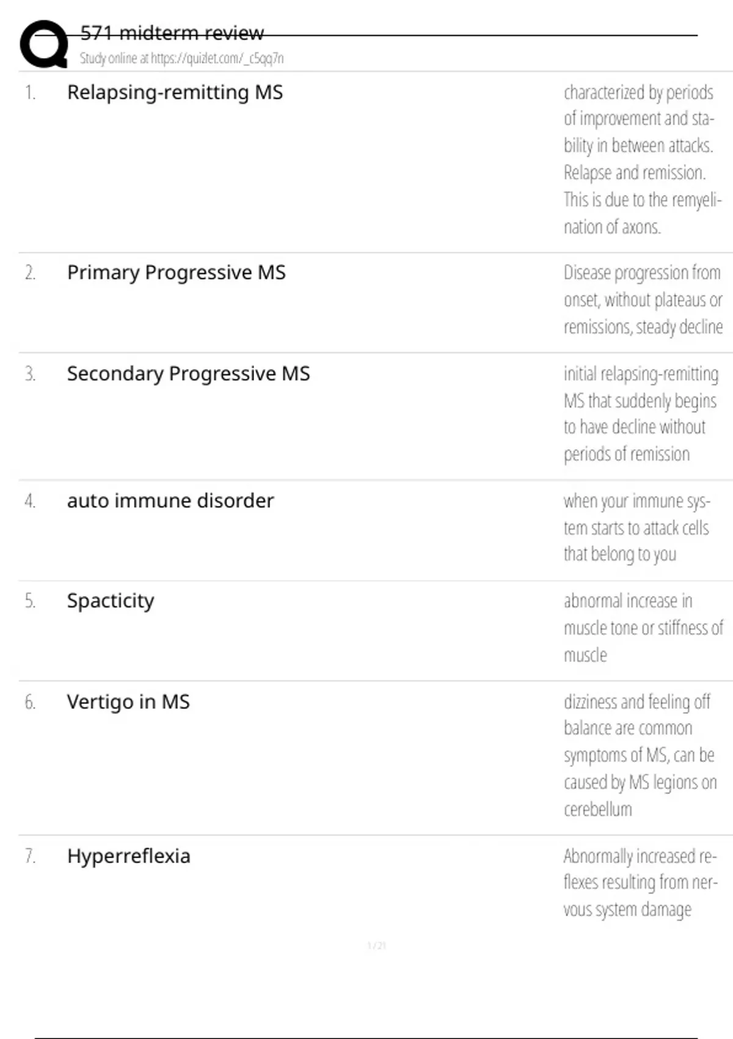Click the Quizlet Q logo icon
Screen dimensions: 733x1039
pyautogui.click(x=44, y=44)
